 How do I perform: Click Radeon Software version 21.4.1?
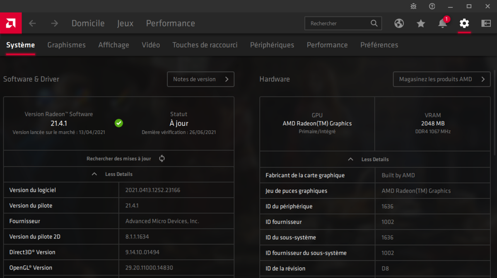point(59,123)
